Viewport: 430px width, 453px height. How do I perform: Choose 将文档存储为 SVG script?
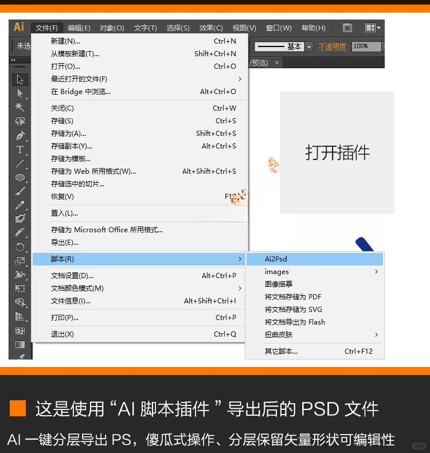[315, 310]
